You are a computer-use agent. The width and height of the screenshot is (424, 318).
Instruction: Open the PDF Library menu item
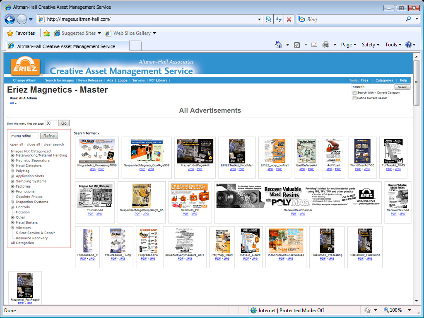[158, 80]
